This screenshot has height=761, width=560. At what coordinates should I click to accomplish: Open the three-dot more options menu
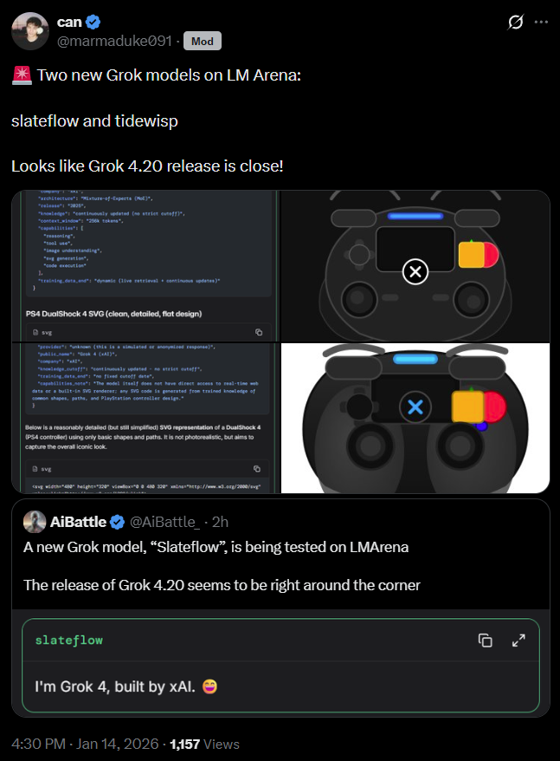[541, 22]
